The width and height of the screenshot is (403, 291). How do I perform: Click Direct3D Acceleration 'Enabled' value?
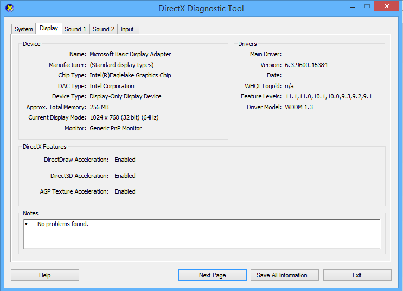pos(125,176)
